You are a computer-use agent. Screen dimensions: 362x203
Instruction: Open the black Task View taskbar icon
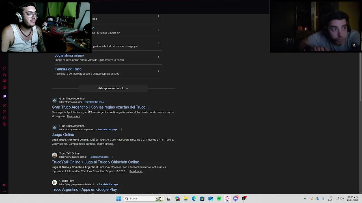pyautogui.click(x=169, y=198)
